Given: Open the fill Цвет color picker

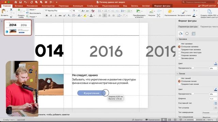Looking at the screenshot, I should 216,63.
